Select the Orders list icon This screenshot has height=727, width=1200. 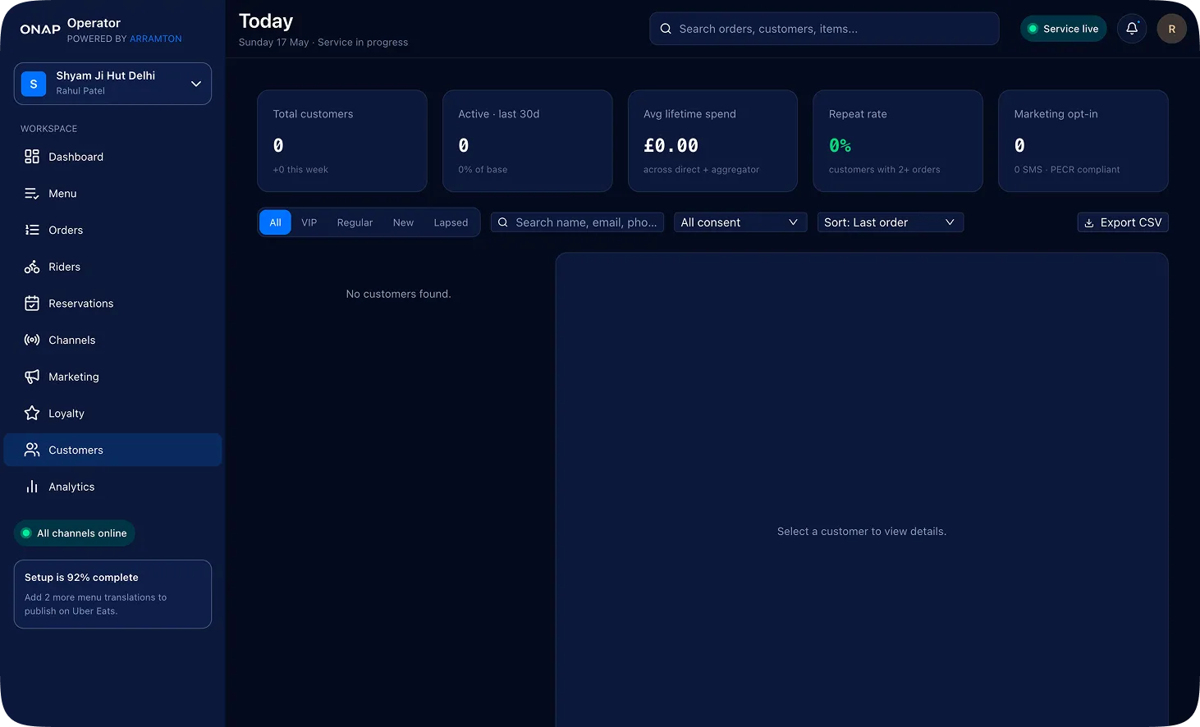32,230
